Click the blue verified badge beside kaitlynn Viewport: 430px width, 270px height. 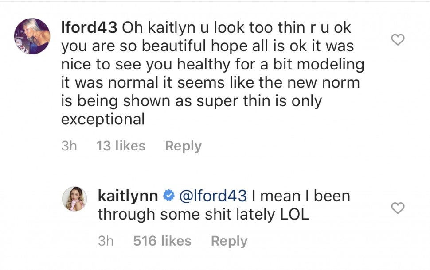pos(168,196)
